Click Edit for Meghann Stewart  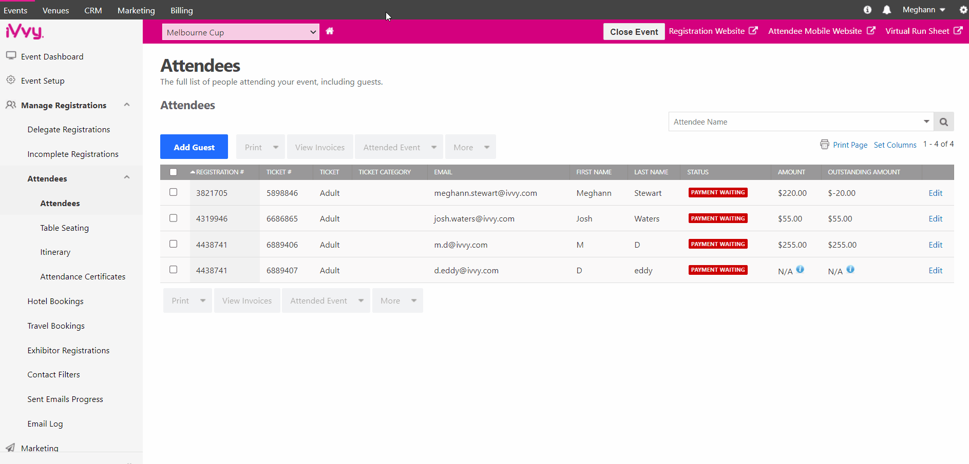pyautogui.click(x=935, y=193)
